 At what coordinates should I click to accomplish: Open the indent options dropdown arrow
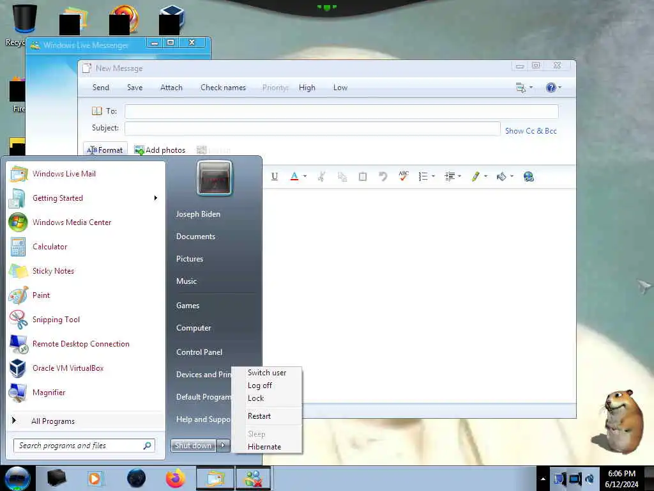pyautogui.click(x=460, y=176)
